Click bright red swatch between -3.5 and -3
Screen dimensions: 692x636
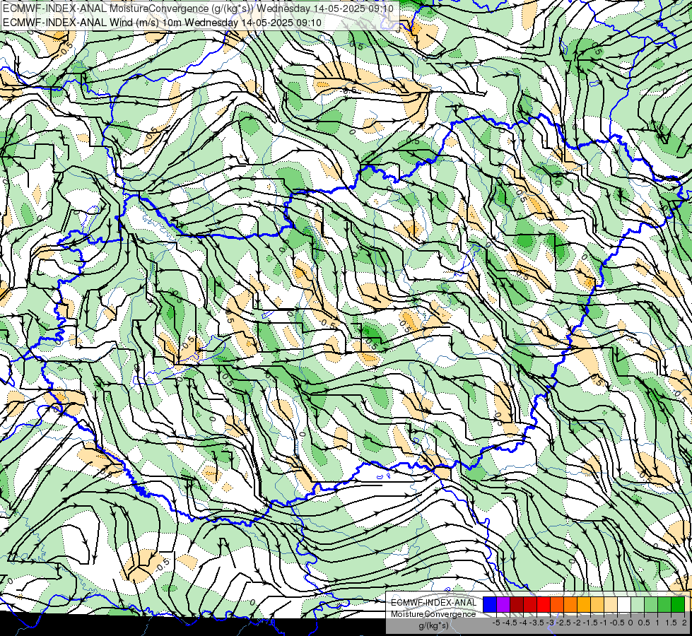coord(544,604)
